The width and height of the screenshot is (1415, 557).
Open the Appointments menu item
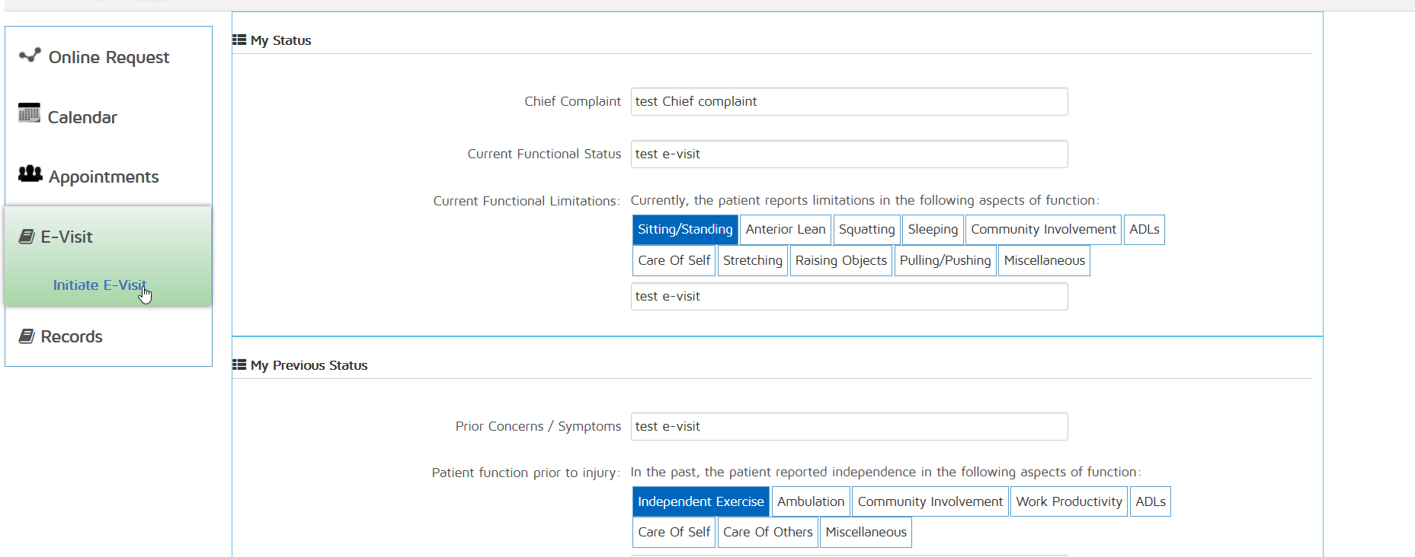coord(104,177)
